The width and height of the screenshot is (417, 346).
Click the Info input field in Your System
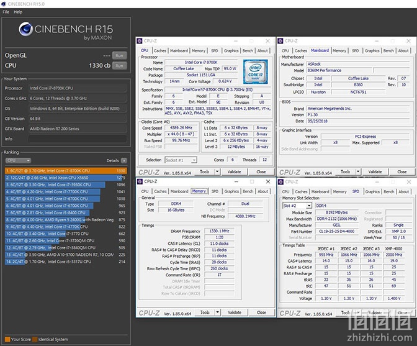tap(78, 139)
